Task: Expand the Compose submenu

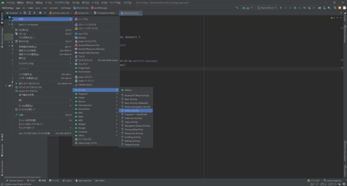Action: [x=96, y=132]
